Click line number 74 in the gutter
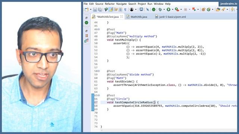Viewport: 239px width, 134px height. pos(96,127)
